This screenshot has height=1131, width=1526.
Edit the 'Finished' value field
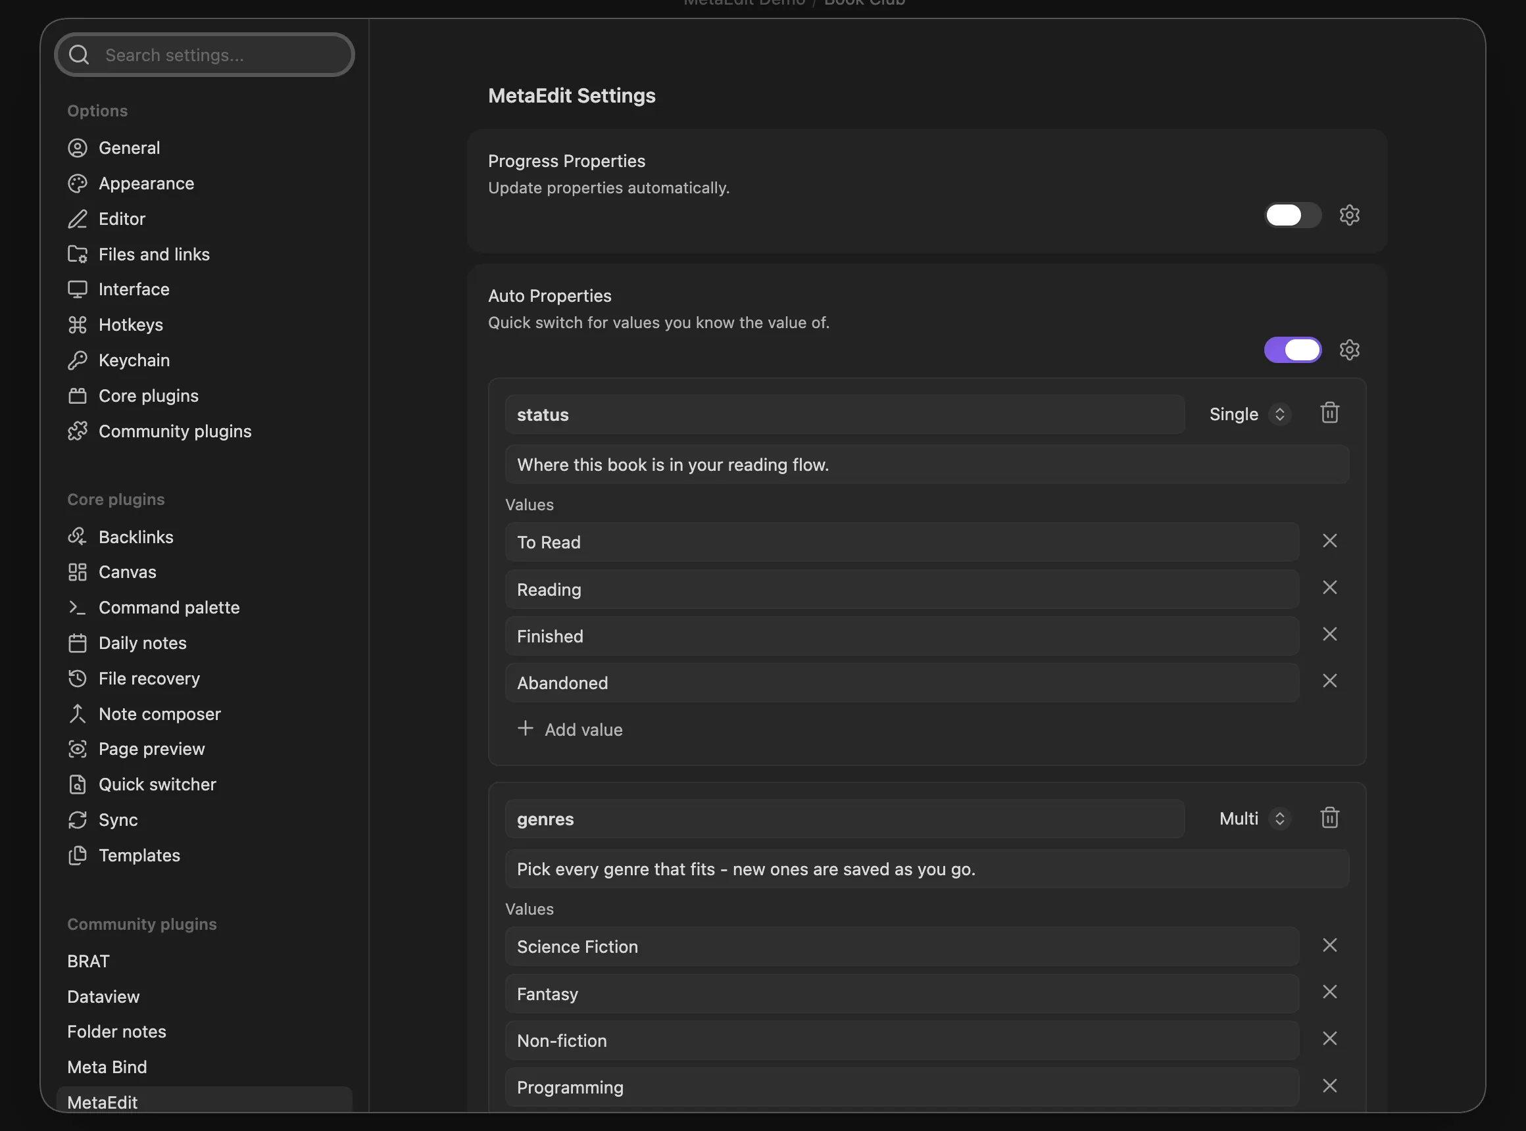click(x=902, y=636)
